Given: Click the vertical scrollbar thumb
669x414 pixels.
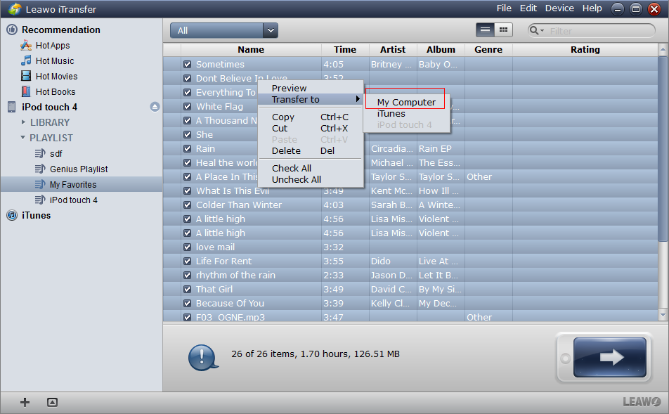Looking at the screenshot, I should tap(663, 150).
